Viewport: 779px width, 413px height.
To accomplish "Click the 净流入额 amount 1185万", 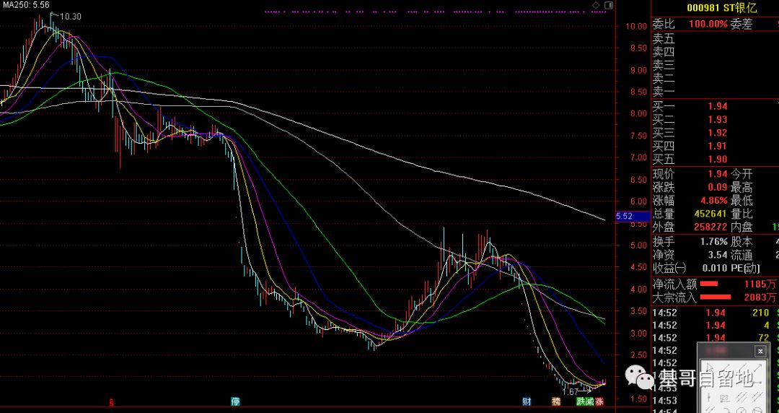I will (x=760, y=284).
